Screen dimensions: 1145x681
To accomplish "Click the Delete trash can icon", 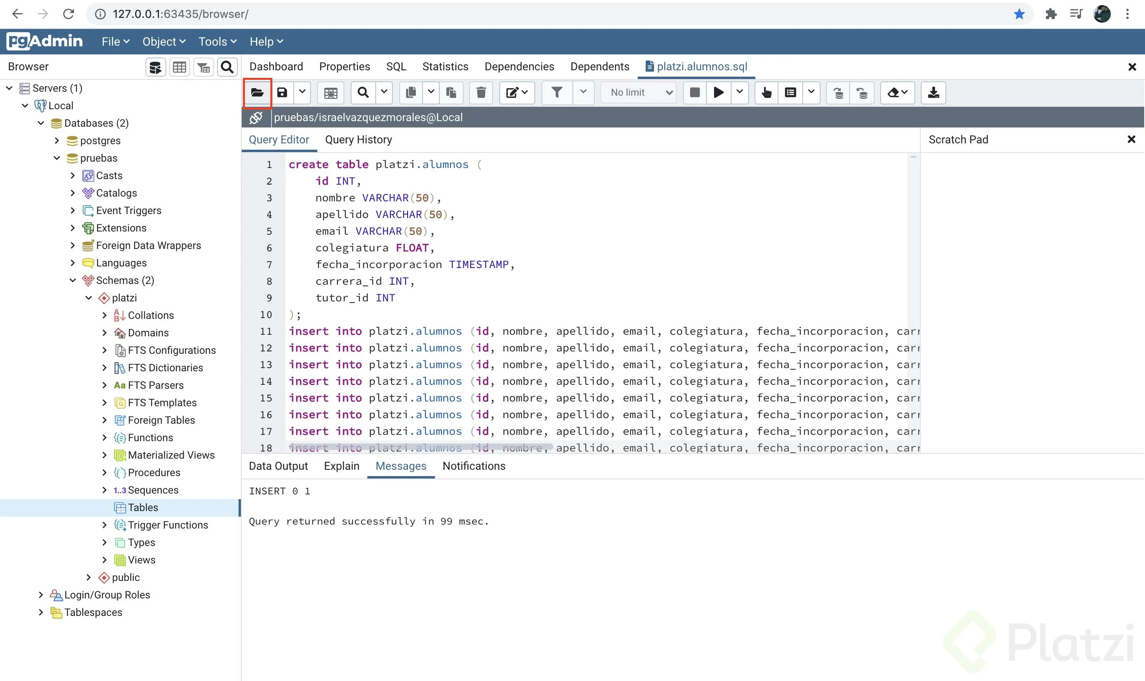I will (481, 93).
